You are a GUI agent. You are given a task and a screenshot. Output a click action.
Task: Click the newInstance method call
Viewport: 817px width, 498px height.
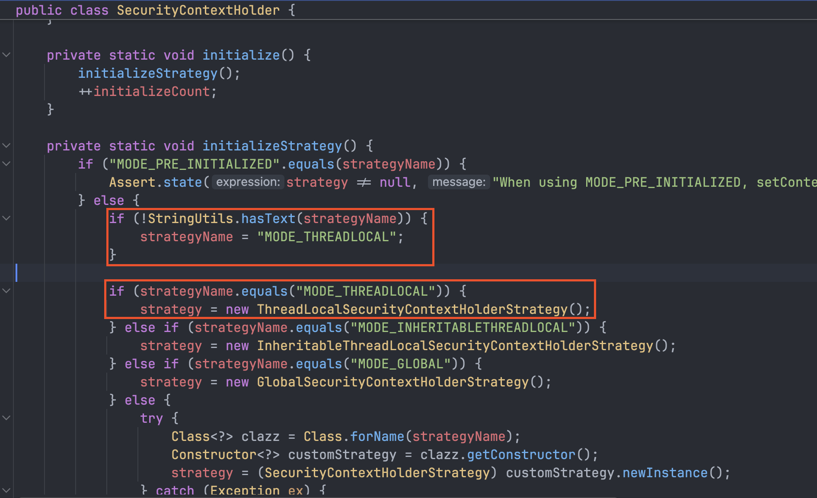pos(665,472)
